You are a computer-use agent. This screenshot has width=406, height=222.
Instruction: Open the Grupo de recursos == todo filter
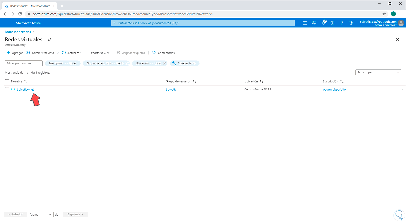(x=105, y=63)
